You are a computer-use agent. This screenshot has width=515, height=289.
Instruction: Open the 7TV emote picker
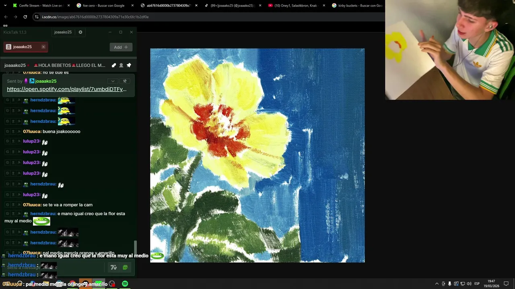click(114, 267)
